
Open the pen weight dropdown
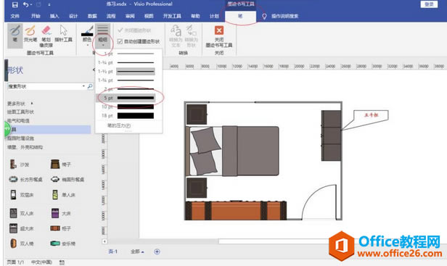(102, 36)
